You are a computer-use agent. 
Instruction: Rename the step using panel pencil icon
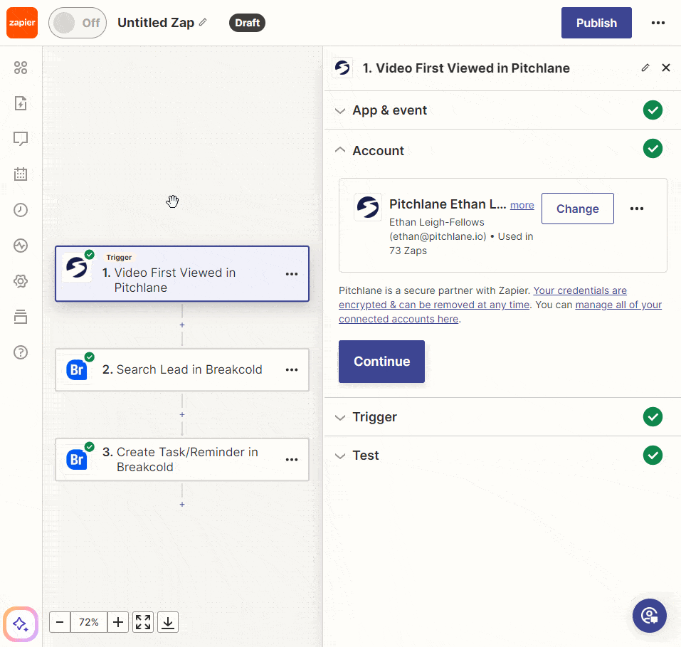tap(645, 68)
